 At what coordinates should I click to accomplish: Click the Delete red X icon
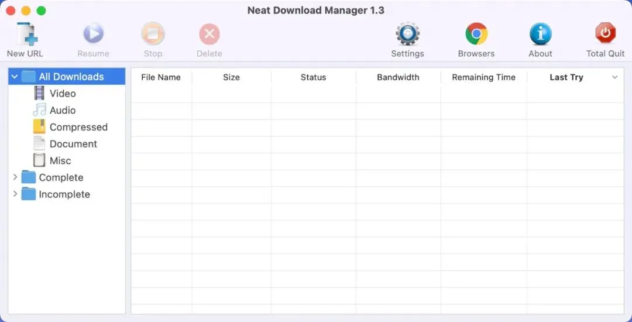209,34
